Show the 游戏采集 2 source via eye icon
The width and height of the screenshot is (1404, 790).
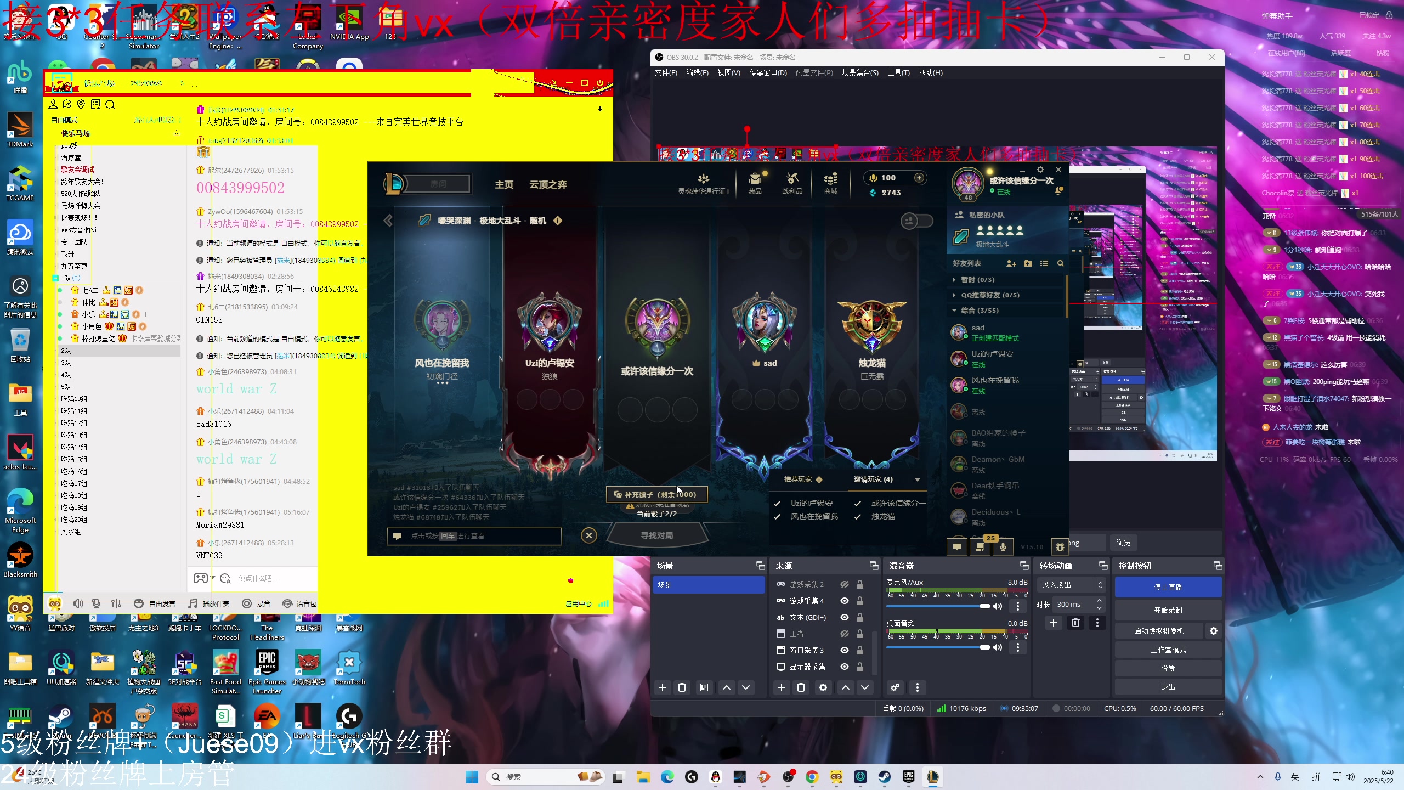[845, 585]
